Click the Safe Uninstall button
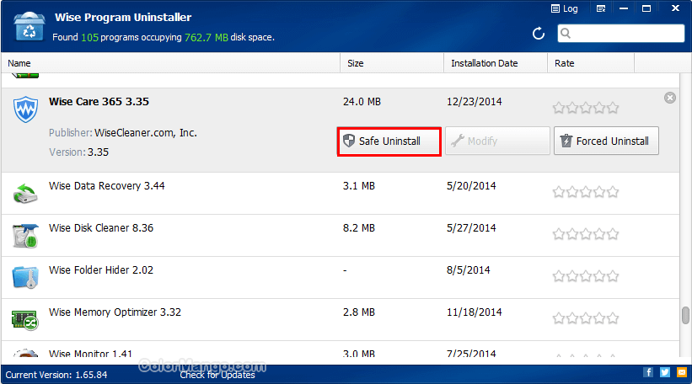The height and width of the screenshot is (384, 692). tap(389, 141)
